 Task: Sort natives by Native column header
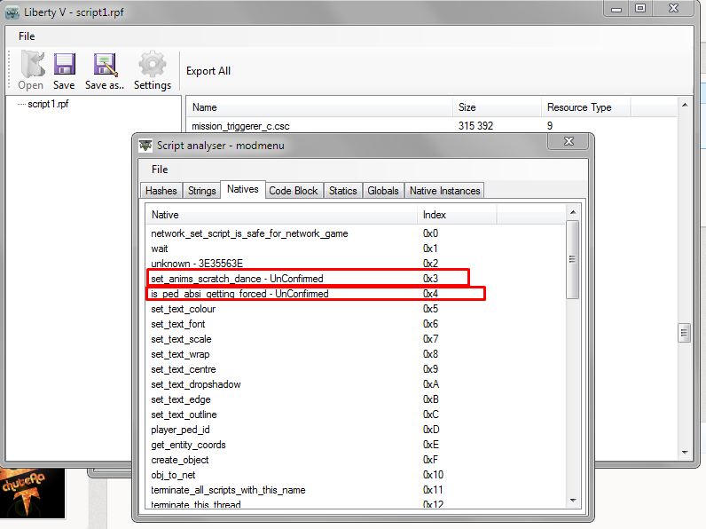(281, 215)
